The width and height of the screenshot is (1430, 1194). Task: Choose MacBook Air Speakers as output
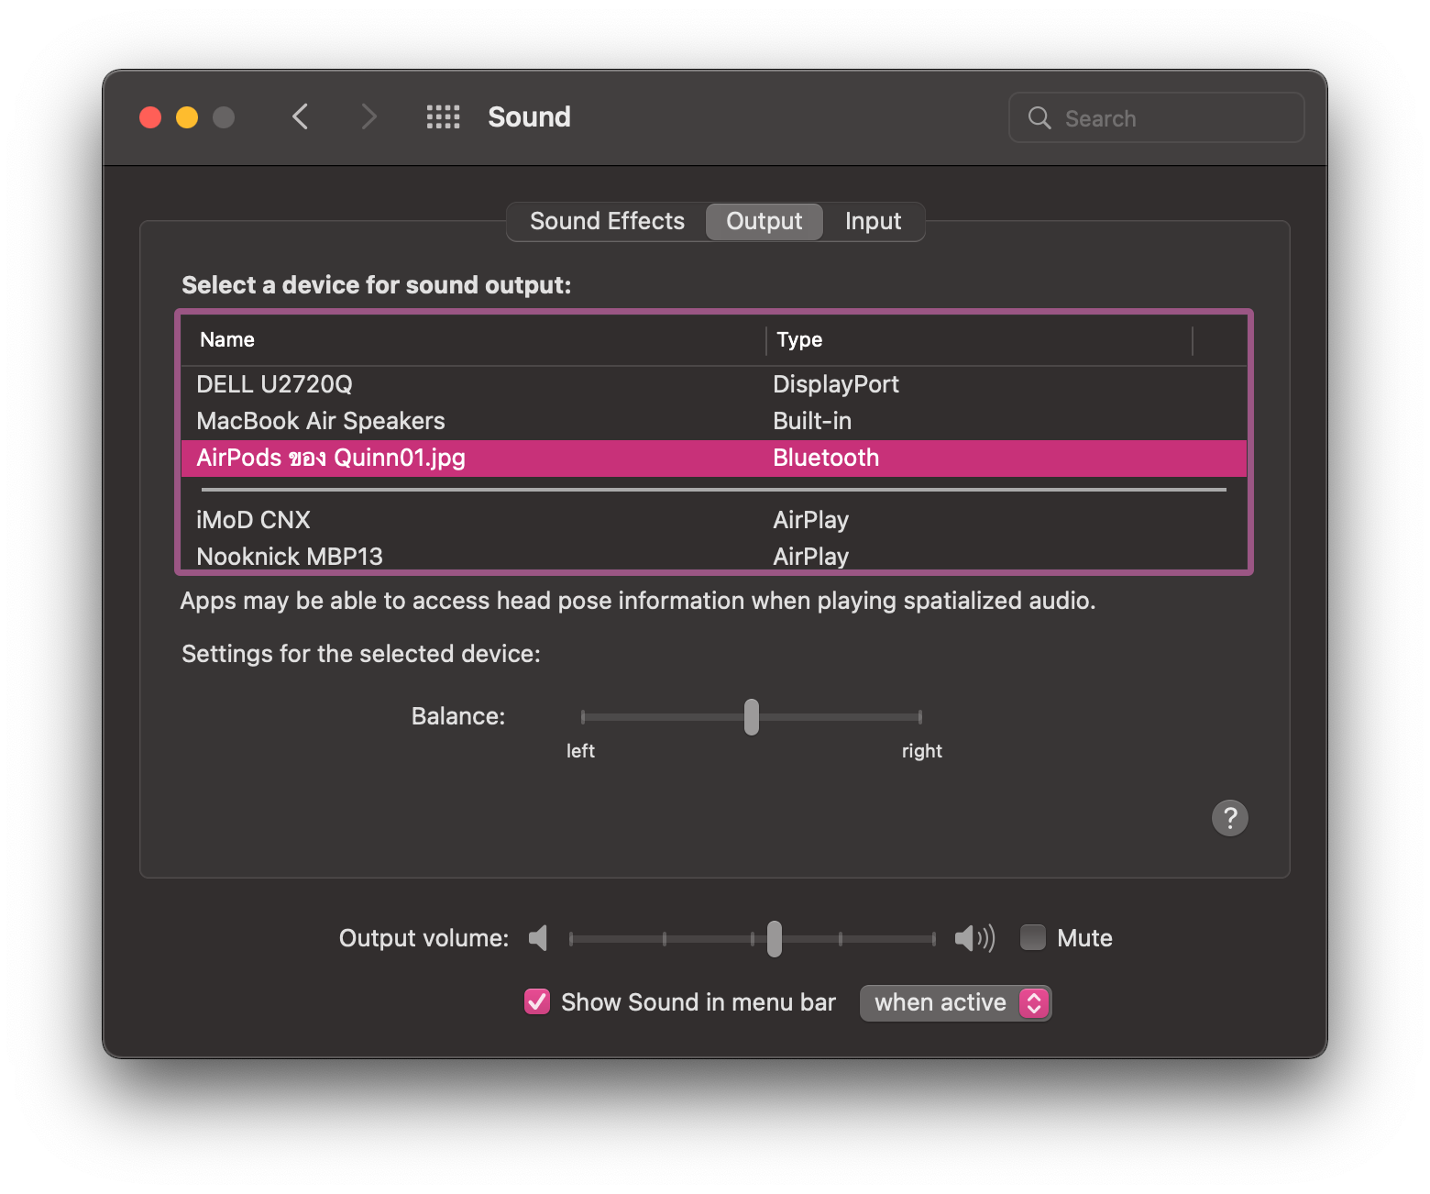pos(321,421)
